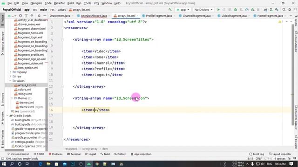Show hidden editor tabs dropdown chevron
This screenshot has width=298, height=167.
(x=291, y=16)
